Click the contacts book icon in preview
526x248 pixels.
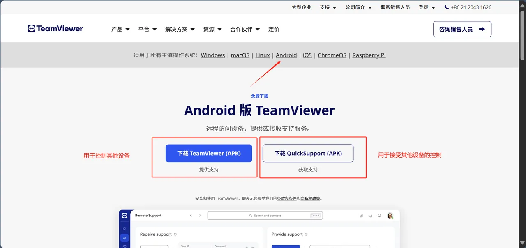pyautogui.click(x=361, y=216)
